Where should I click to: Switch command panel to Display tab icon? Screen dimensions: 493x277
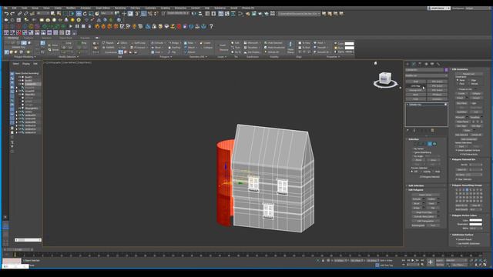tap(432, 64)
